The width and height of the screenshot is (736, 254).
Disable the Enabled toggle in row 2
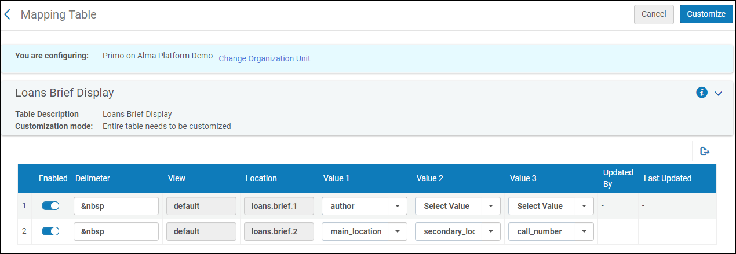click(x=50, y=231)
